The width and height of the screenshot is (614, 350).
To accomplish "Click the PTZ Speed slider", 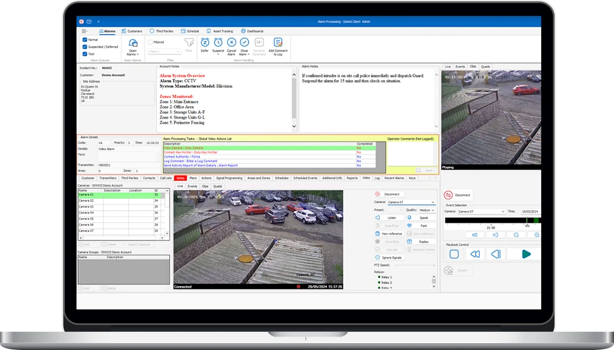I will click(415, 265).
